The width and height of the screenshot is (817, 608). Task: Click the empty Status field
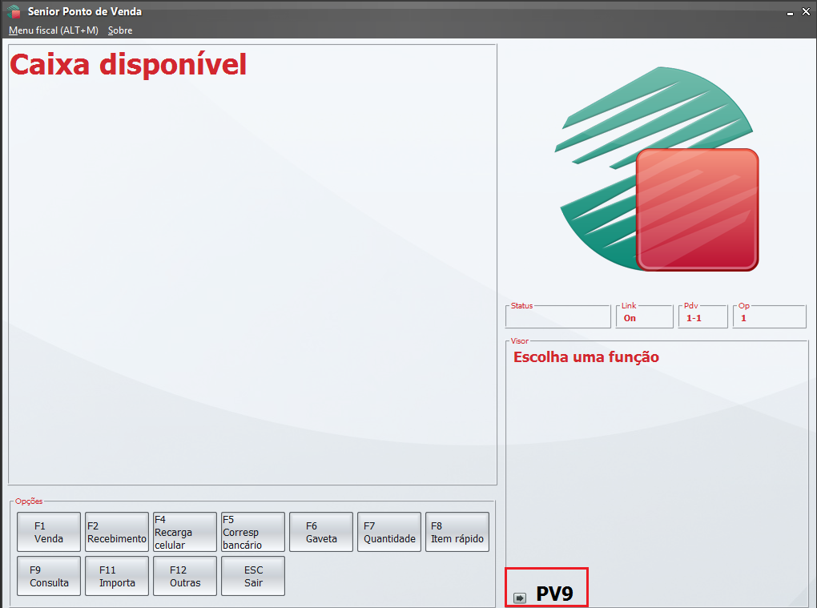(558, 317)
